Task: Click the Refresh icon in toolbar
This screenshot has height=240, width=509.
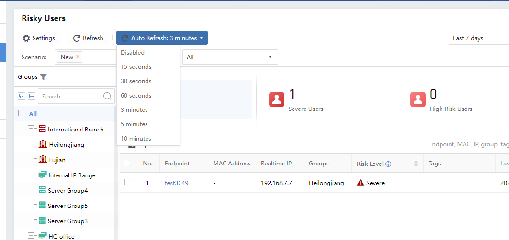Action: [x=77, y=38]
